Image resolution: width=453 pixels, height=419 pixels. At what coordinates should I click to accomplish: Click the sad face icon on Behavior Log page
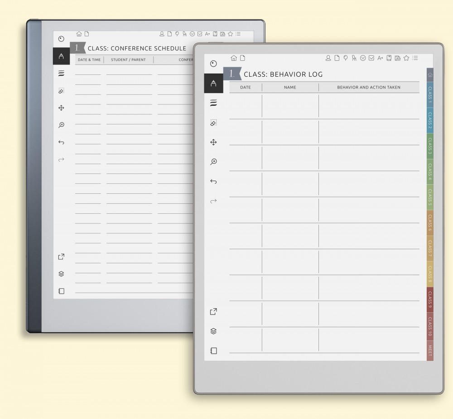tap(363, 58)
